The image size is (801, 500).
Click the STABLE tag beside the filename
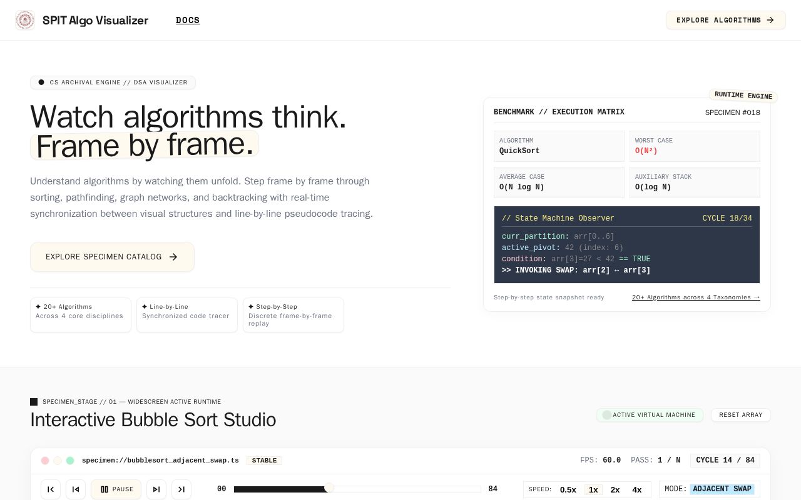pyautogui.click(x=264, y=461)
